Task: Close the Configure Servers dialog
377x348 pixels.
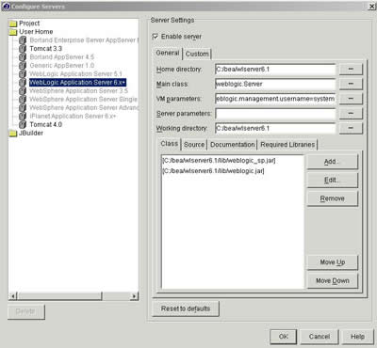Action: tap(371, 7)
